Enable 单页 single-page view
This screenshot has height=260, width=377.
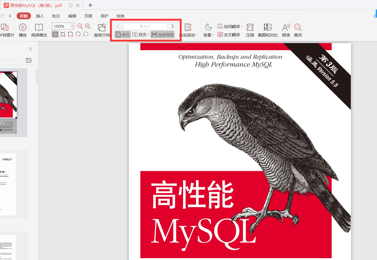122,34
